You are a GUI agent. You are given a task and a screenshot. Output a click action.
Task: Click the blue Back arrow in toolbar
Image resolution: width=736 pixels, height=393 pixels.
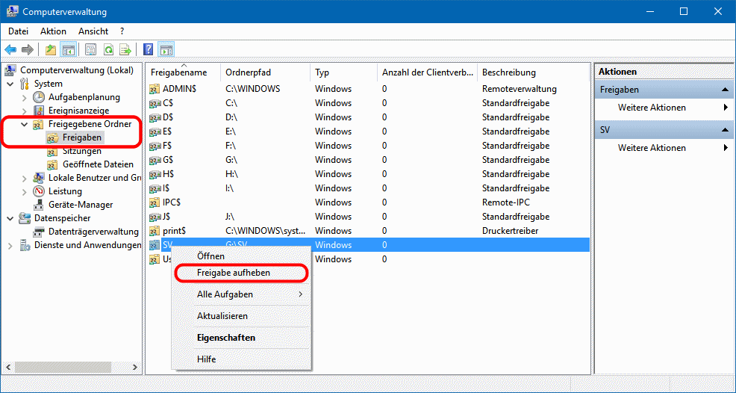[10, 50]
